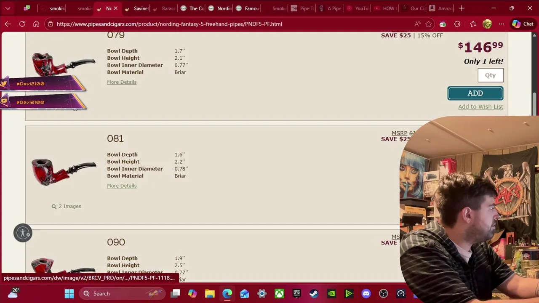Open the accessibility options widget
The height and width of the screenshot is (303, 539).
23,233
